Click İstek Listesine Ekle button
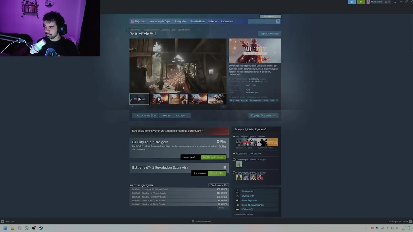413x232 pixels. point(145,115)
